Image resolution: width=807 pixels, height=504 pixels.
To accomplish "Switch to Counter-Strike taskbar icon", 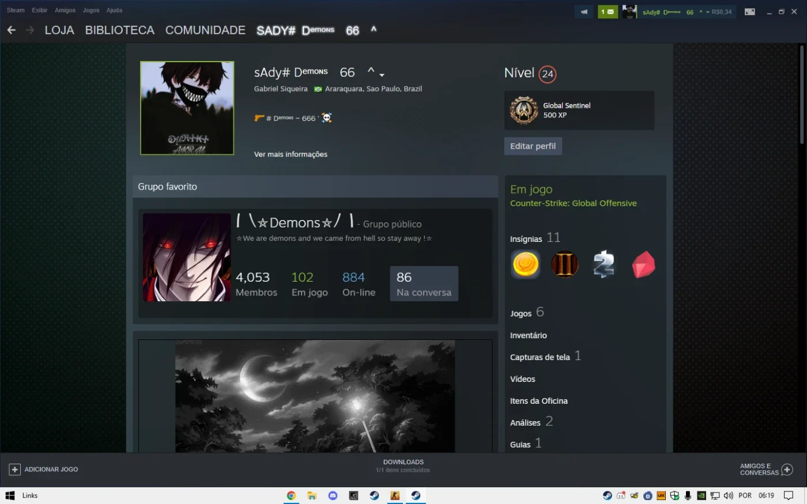I will pyautogui.click(x=395, y=495).
